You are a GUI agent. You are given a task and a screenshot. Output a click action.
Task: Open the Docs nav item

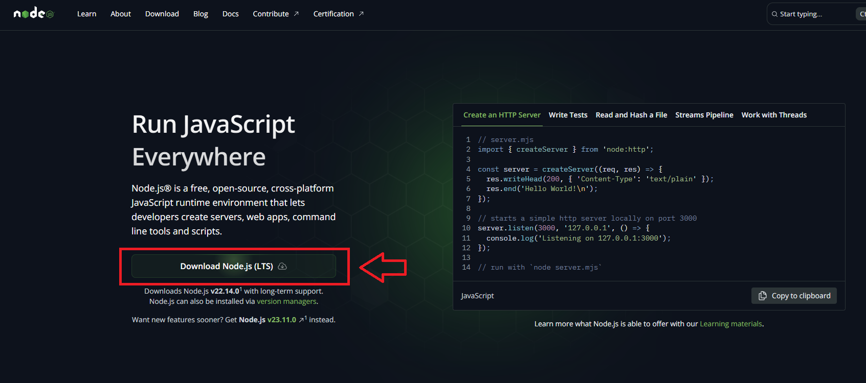231,14
